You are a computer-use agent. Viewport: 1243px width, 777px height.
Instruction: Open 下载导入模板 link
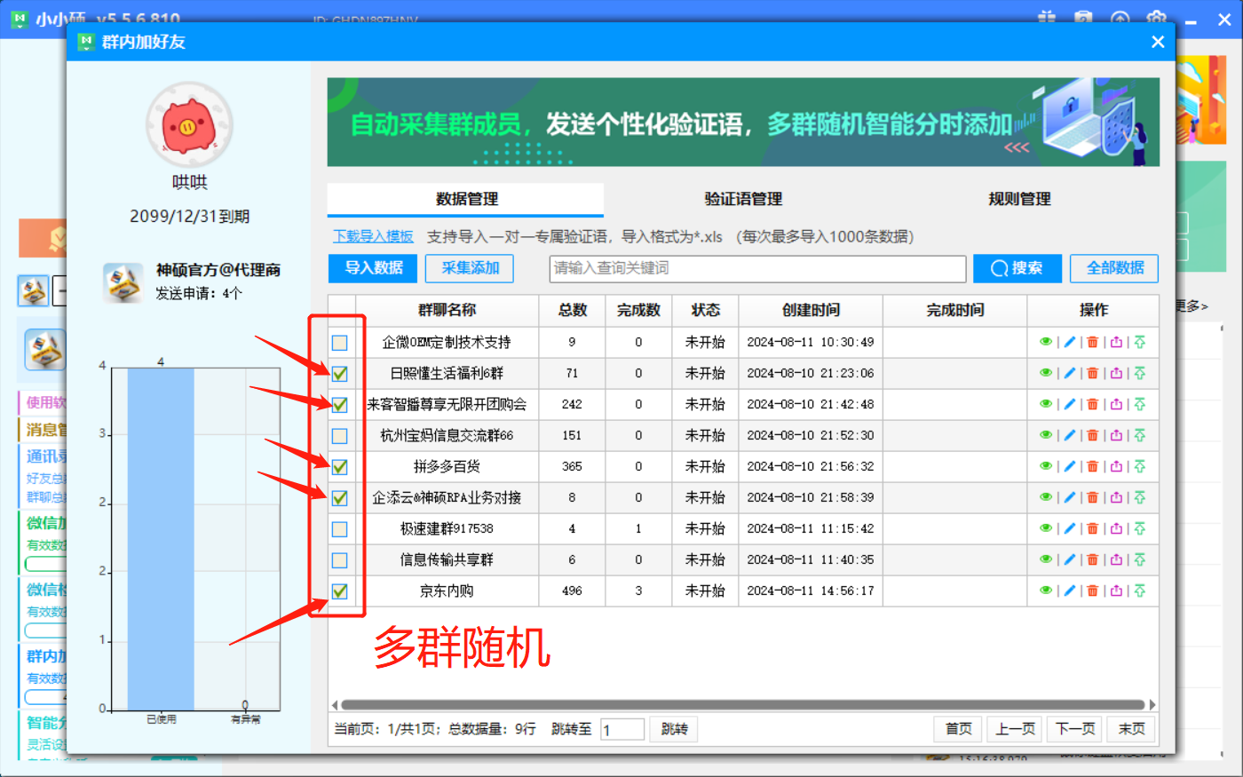[x=373, y=236]
